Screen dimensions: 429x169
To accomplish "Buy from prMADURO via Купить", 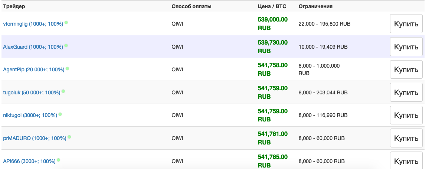I will pyautogui.click(x=406, y=138).
